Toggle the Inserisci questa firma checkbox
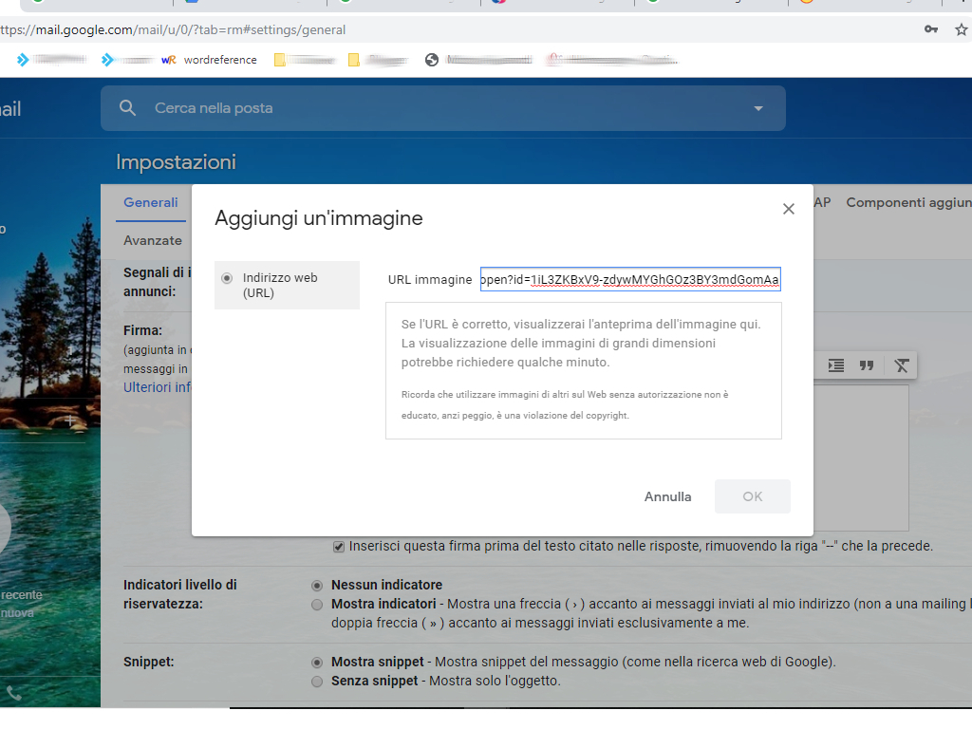 tap(339, 547)
